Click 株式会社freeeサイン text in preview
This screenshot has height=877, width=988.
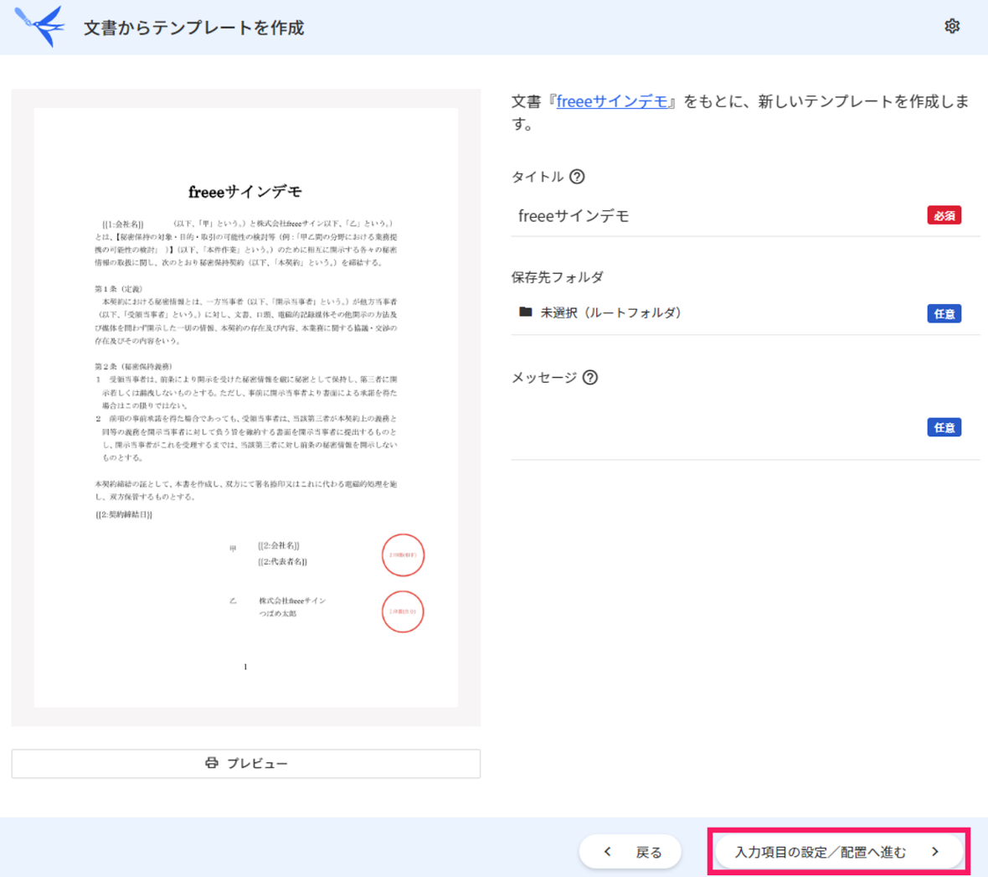(x=292, y=601)
